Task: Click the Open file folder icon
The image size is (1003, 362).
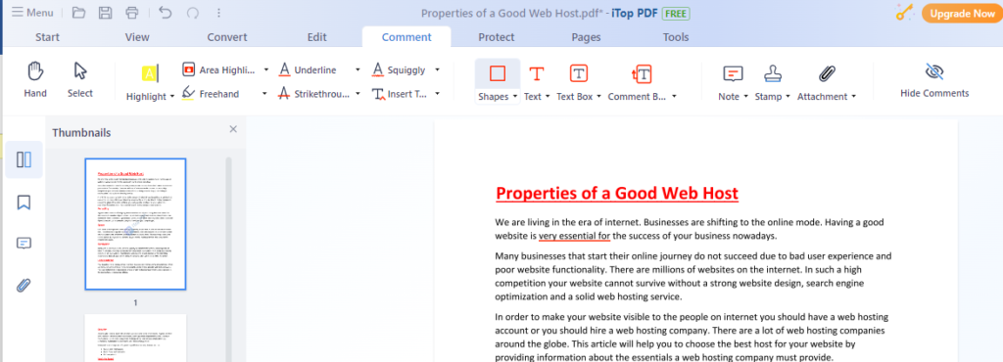Action: tap(78, 13)
